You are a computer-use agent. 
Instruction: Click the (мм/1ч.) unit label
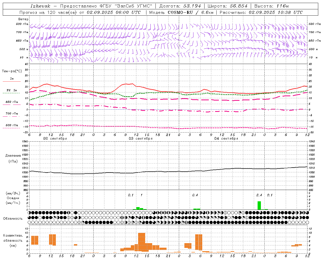click(13, 203)
